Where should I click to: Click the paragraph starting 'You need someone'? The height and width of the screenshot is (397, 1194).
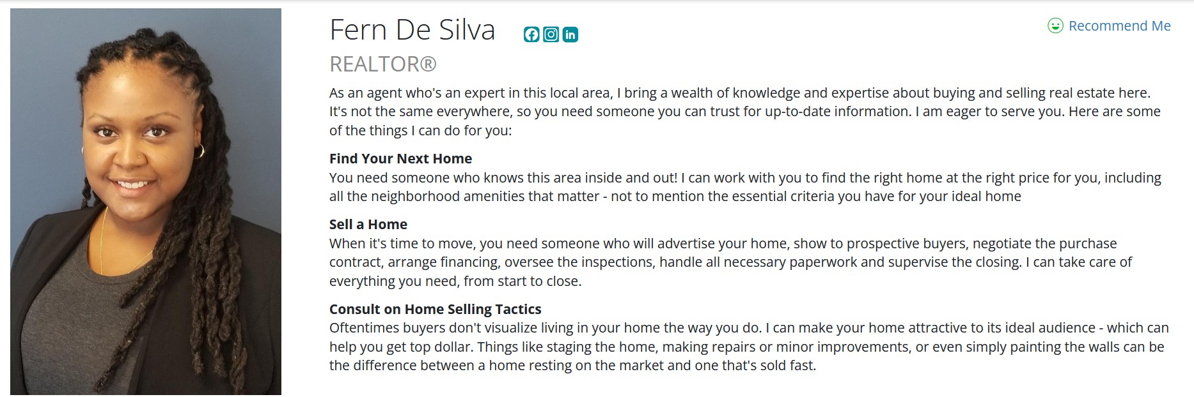point(742,187)
